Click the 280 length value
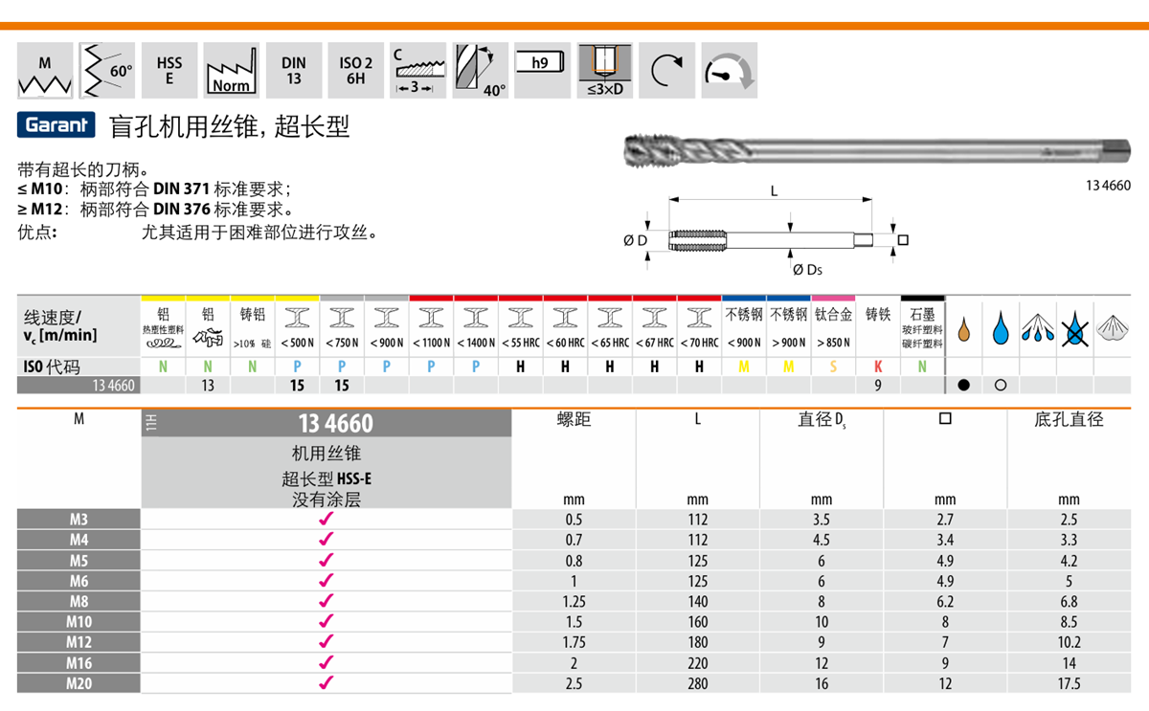 coord(698,683)
